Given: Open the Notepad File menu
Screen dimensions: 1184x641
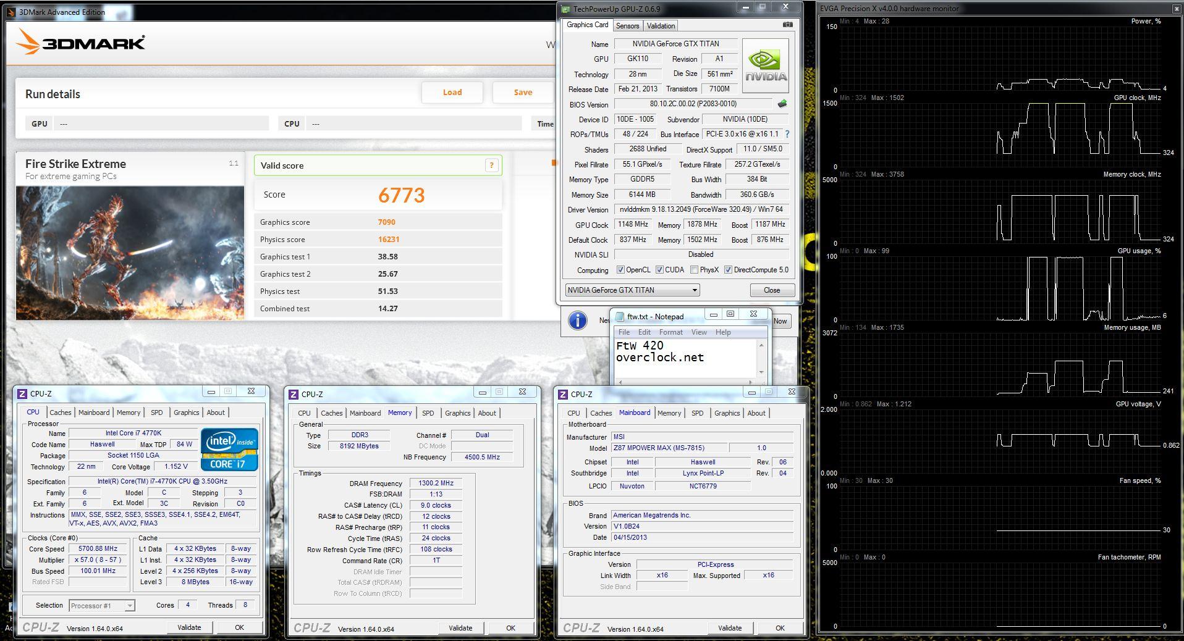Looking at the screenshot, I should 624,332.
